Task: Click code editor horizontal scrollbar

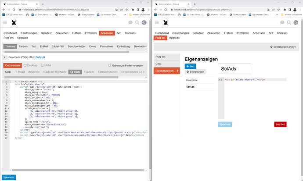Action: (x=78, y=170)
